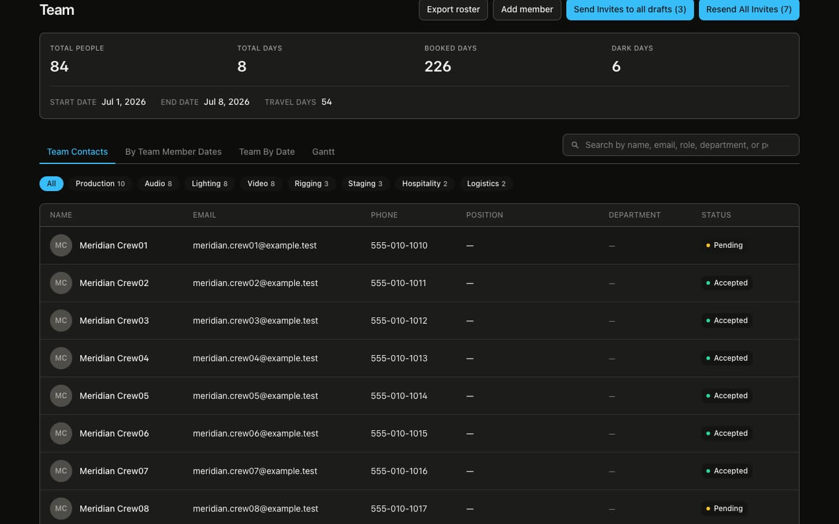The width and height of the screenshot is (839, 524).
Task: Open the Add member dialog
Action: click(527, 9)
